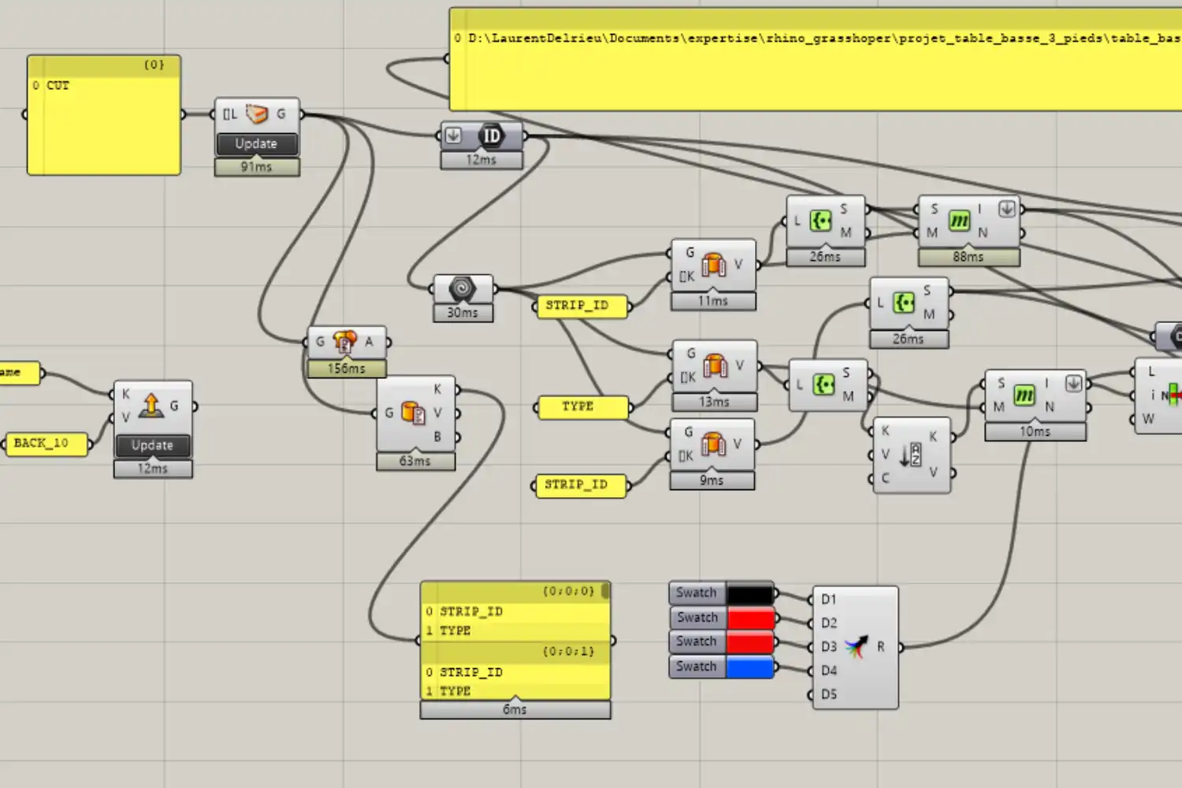Select the hexagon spiral component showing 30ms
The height and width of the screenshot is (788, 1182).
coord(463,288)
